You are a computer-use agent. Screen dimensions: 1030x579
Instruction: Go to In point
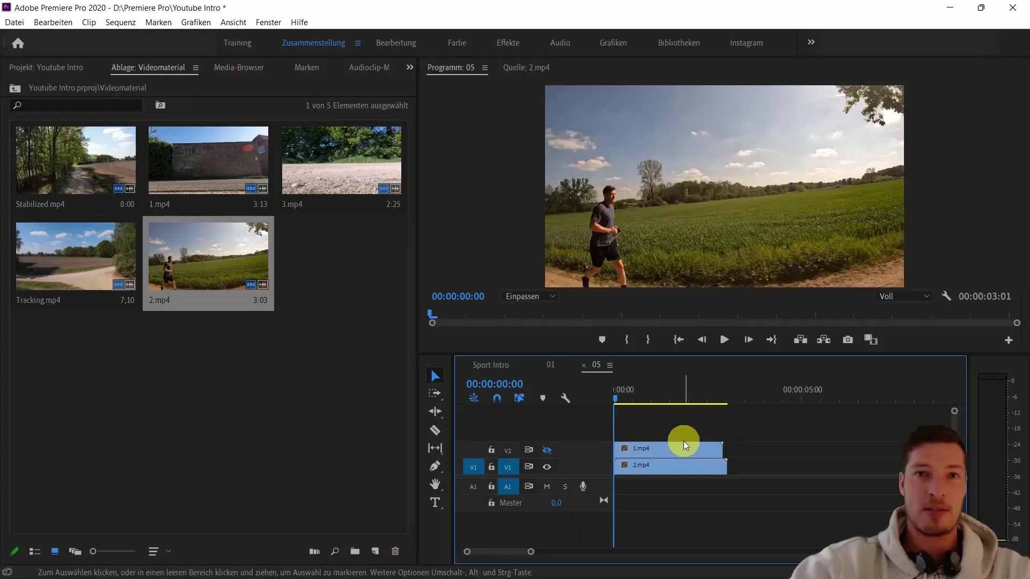point(679,340)
